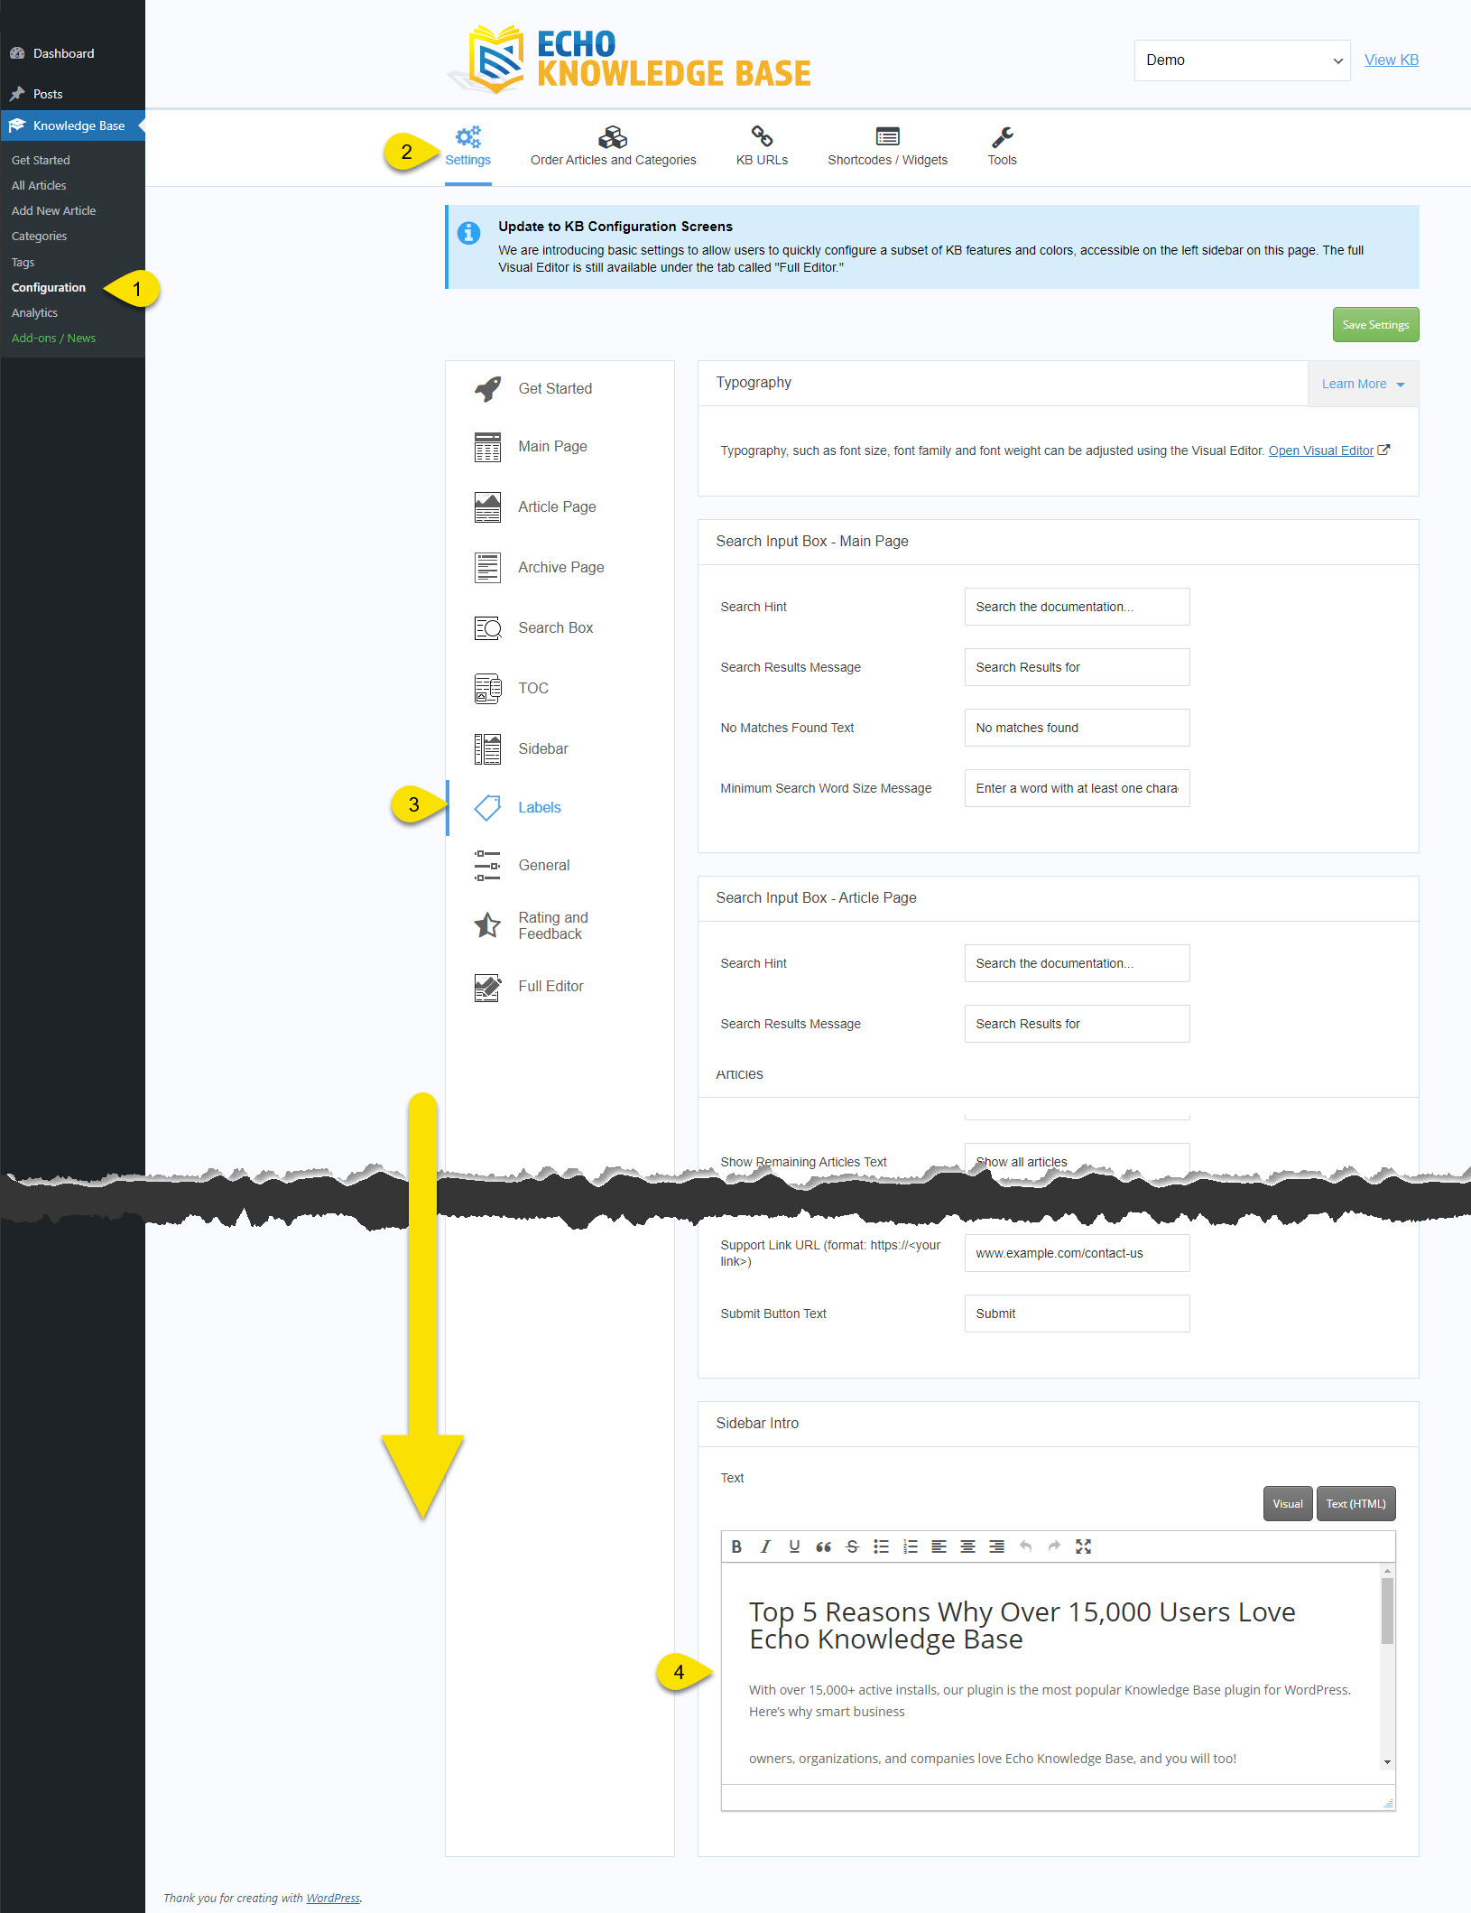1471x1913 pixels.
Task: Open the Demo knowledge base dropdown
Action: tap(1242, 60)
